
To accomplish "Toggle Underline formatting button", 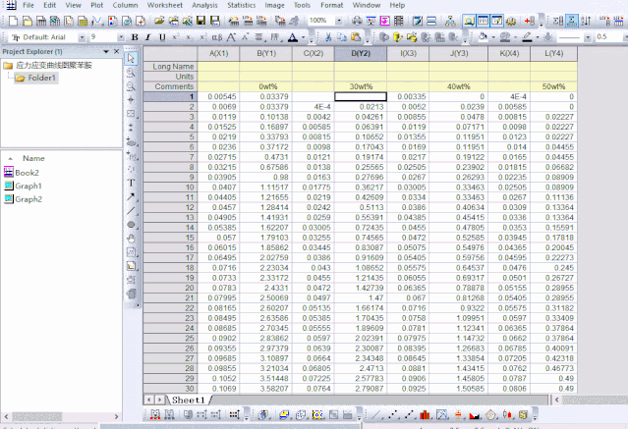I will 162,37.
